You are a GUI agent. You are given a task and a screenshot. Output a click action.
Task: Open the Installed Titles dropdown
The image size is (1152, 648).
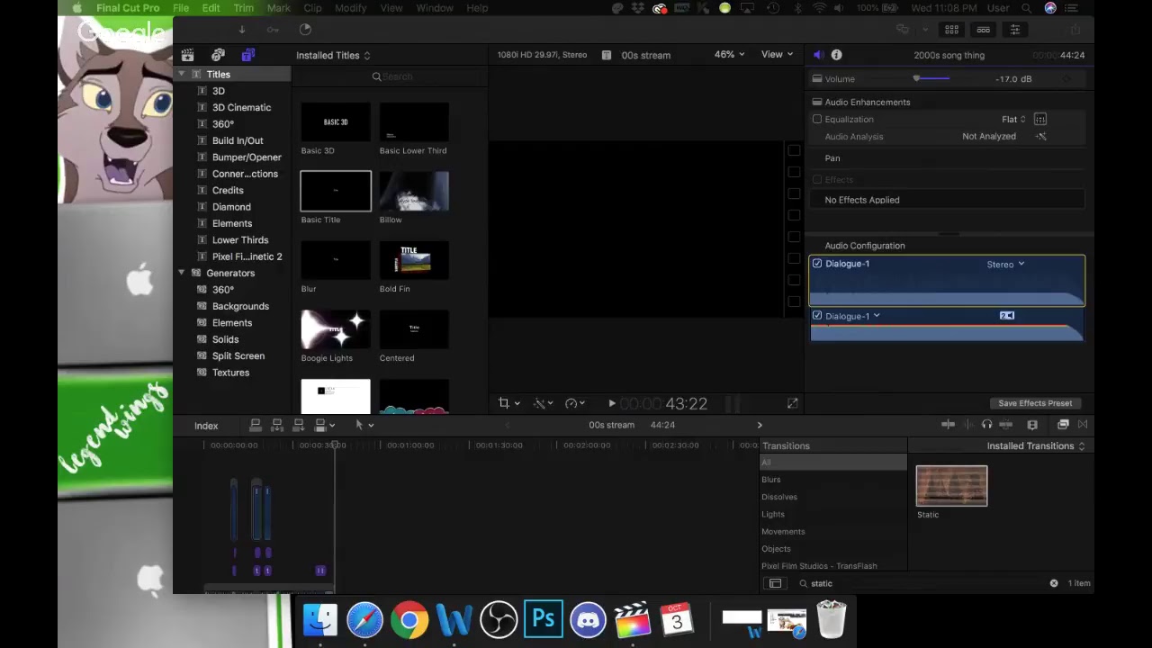click(333, 55)
